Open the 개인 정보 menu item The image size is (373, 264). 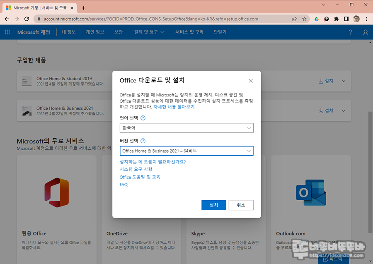point(95,32)
